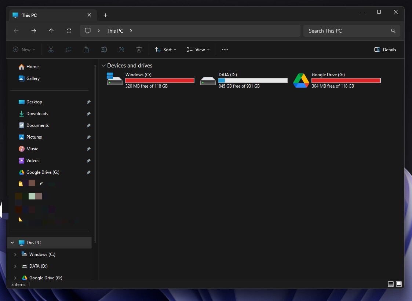Click the search magnifier icon
The height and width of the screenshot is (301, 412).
click(x=393, y=31)
